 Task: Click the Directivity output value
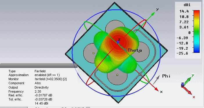pos(41,87)
